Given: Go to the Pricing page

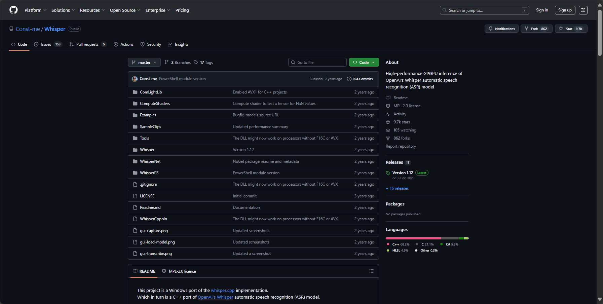Looking at the screenshot, I should (x=182, y=10).
